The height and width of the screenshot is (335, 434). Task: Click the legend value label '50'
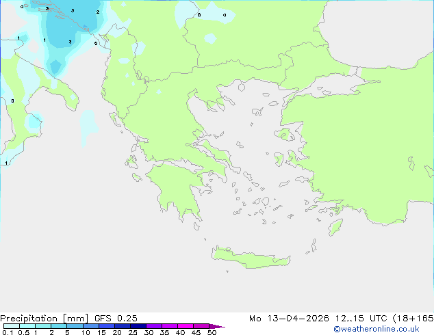click(x=212, y=332)
